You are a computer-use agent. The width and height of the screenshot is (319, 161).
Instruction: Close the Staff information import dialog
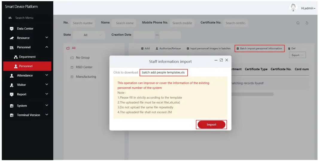pos(227,60)
